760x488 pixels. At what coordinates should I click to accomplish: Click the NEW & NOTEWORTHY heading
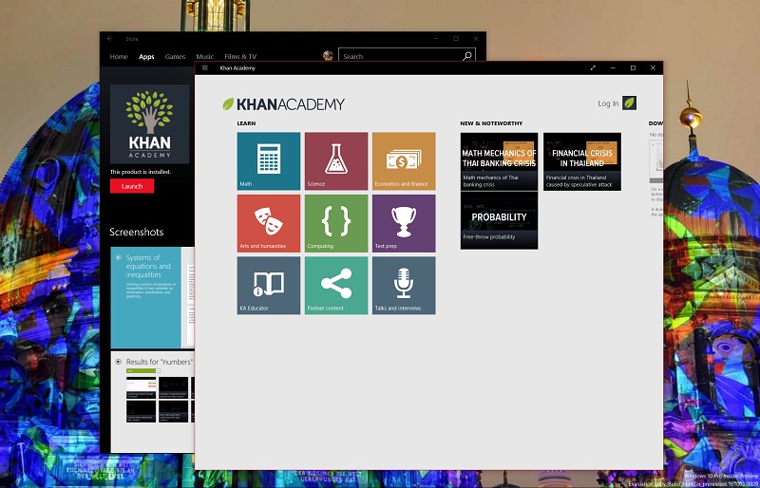point(491,123)
